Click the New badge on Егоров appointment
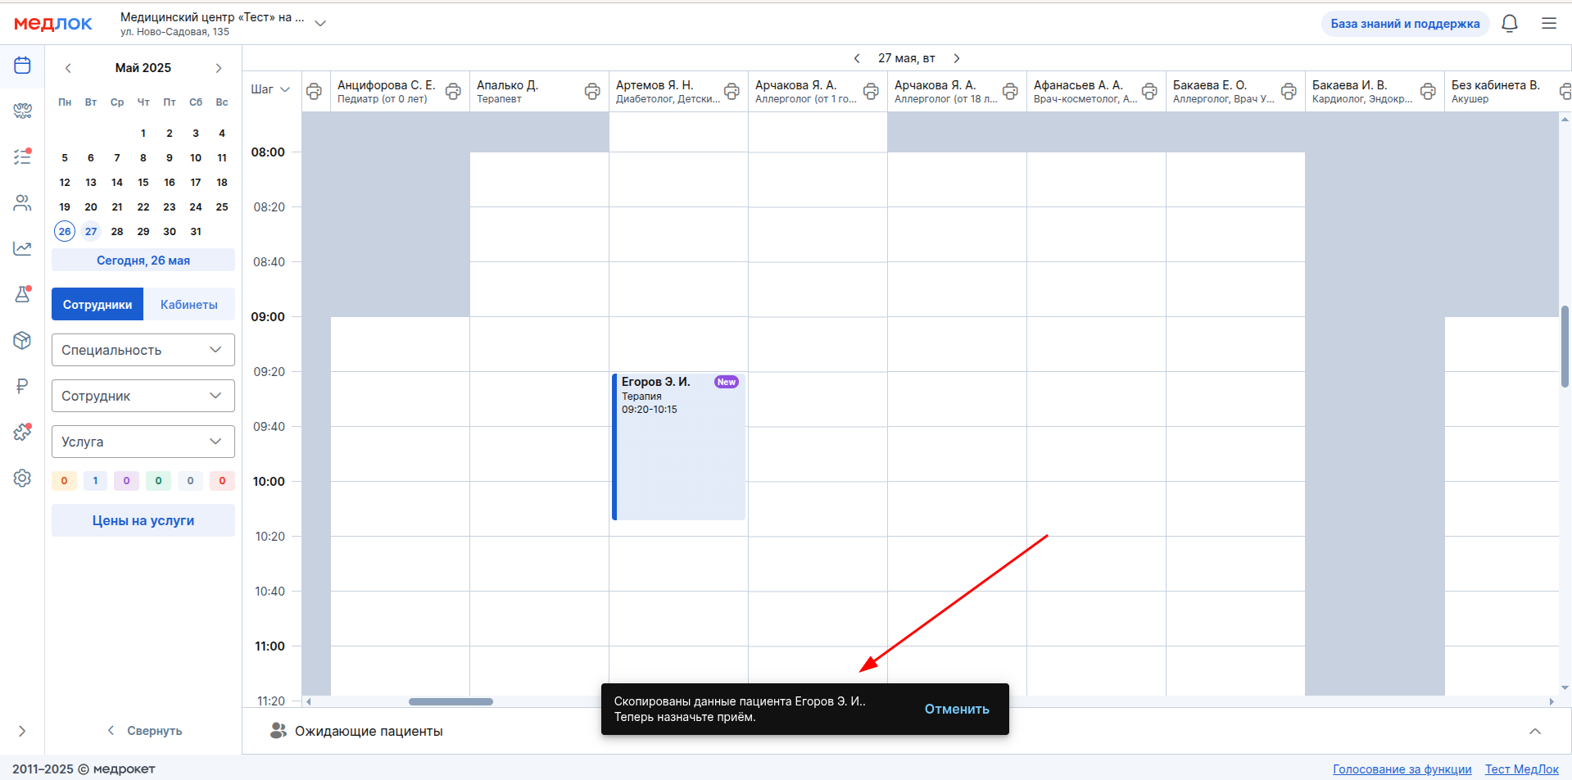The image size is (1572, 780). [x=727, y=382]
